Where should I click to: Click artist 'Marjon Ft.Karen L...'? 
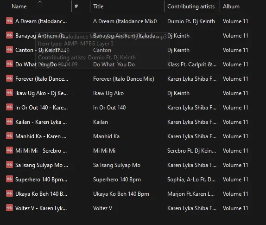pos(191,194)
